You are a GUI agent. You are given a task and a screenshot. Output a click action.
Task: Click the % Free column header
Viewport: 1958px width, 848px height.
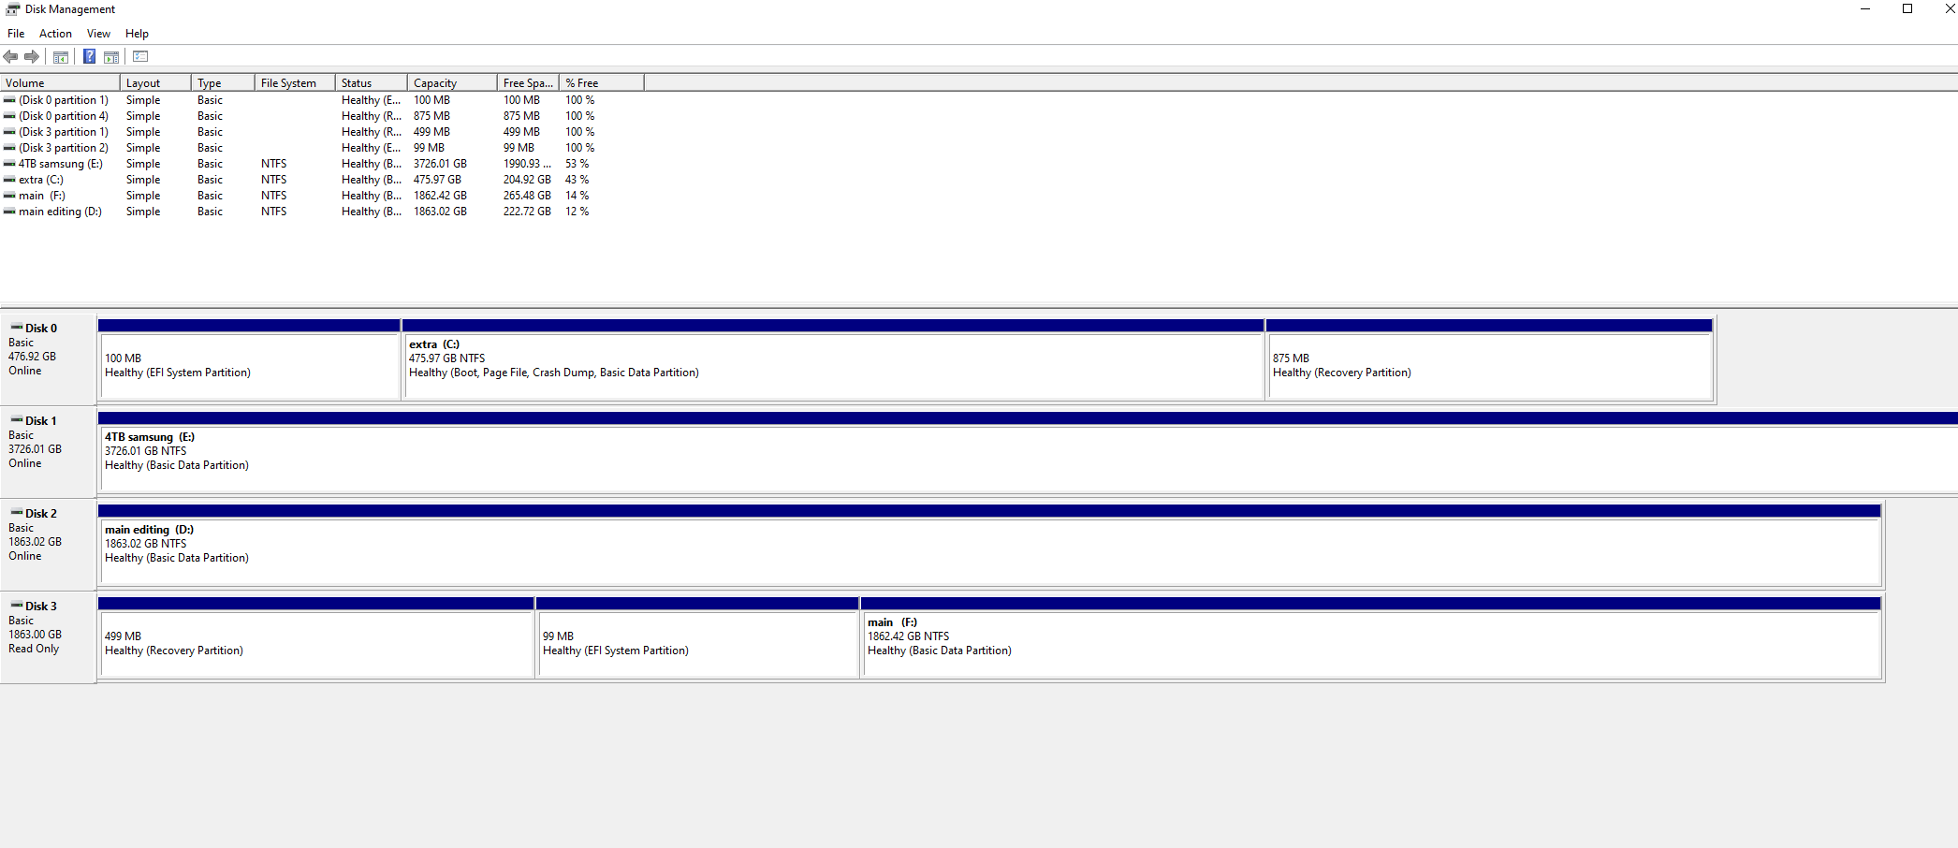click(x=602, y=83)
